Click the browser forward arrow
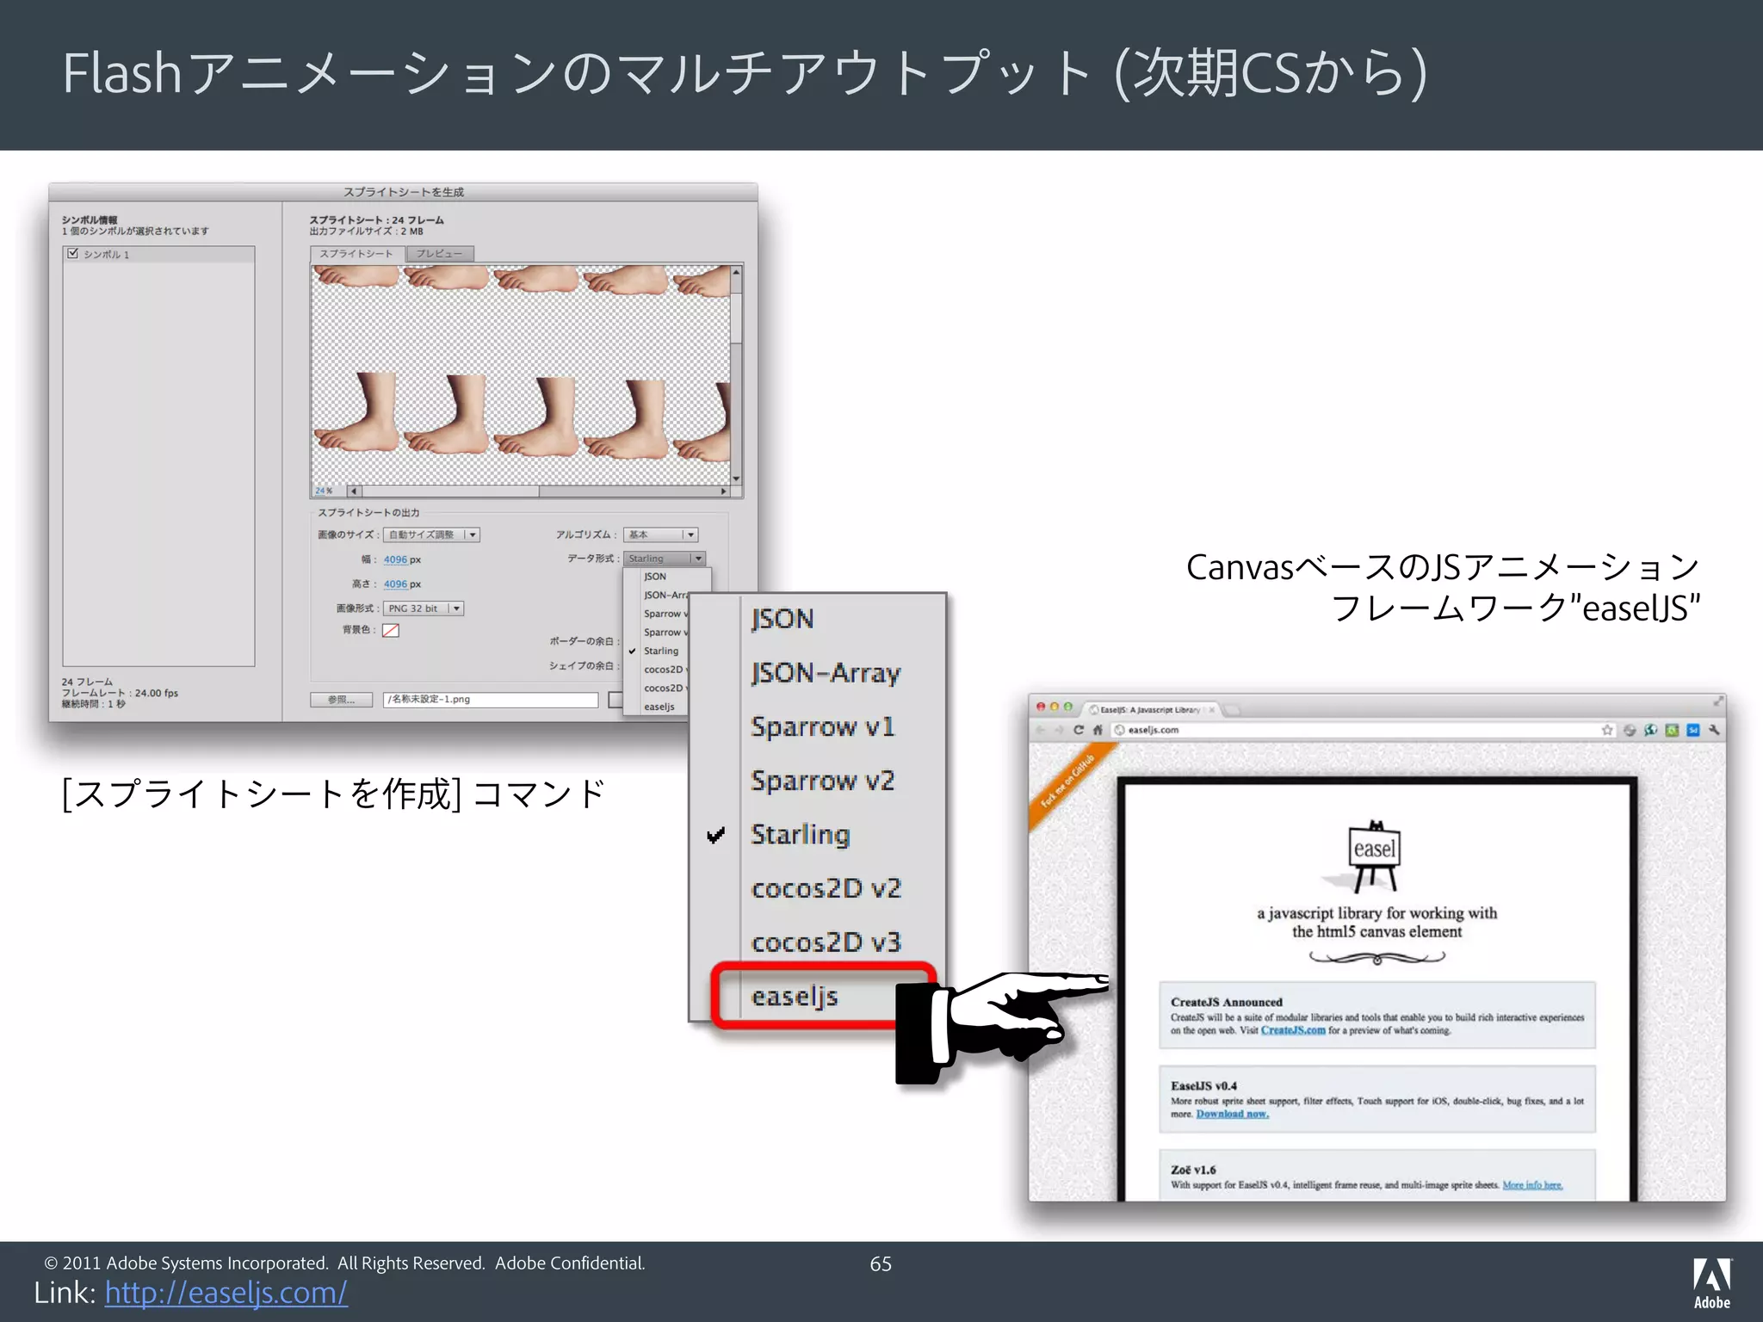Viewport: 1763px width, 1322px height. click(x=1060, y=730)
